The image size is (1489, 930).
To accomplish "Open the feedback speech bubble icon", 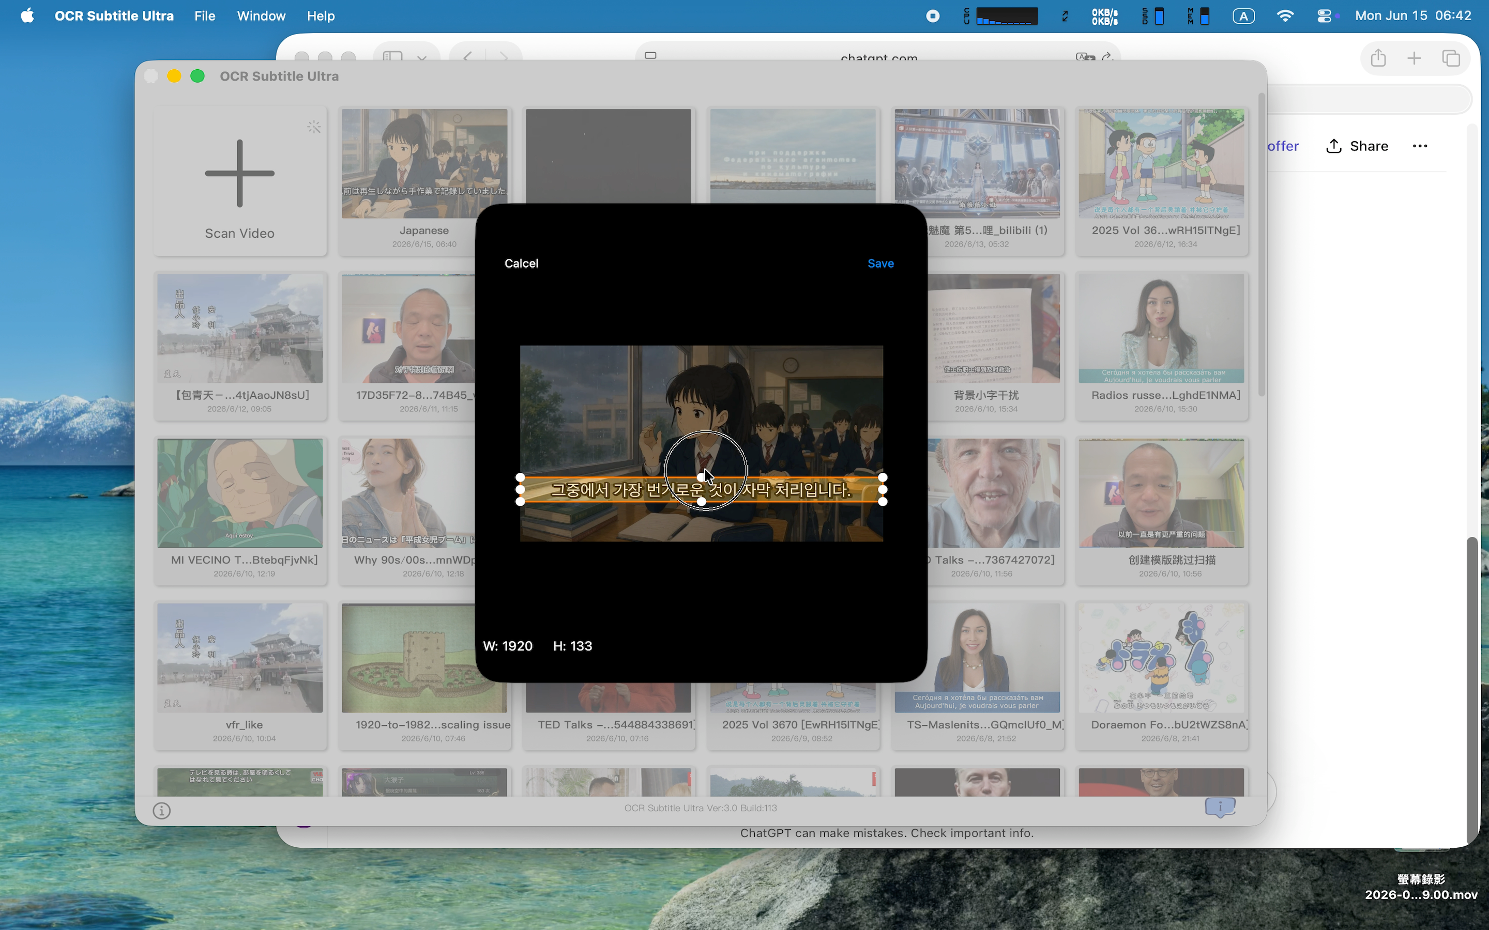I will tap(1220, 807).
